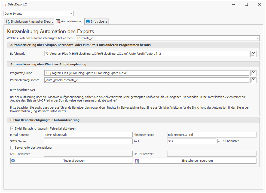Copy the Parameter/Argumente value icon
This screenshot has height=193, width=266.
pyautogui.click(x=253, y=80)
